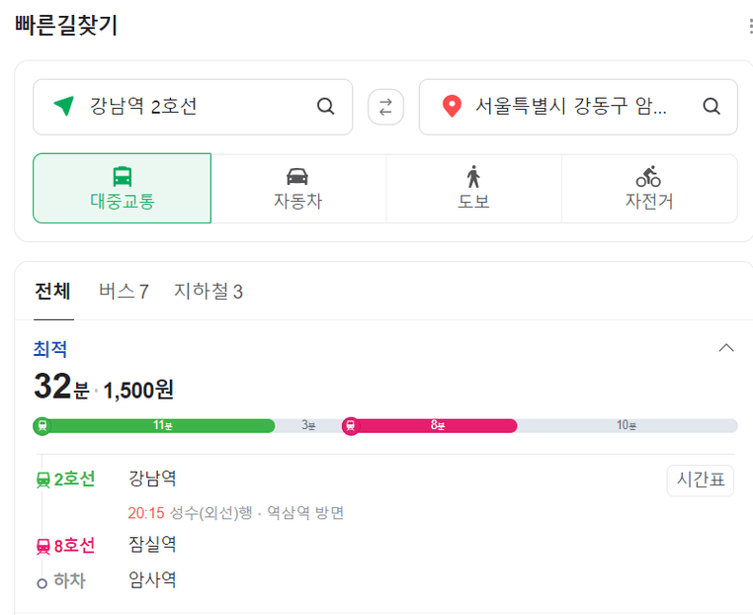The width and height of the screenshot is (753, 615).
Task: Click the search magnifier in origin field
Action: click(325, 106)
